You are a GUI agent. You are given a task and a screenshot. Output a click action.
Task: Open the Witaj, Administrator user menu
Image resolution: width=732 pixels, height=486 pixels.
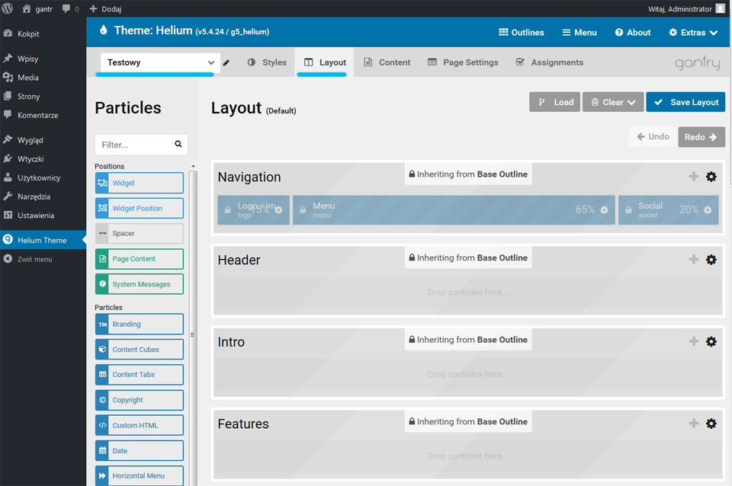(685, 8)
